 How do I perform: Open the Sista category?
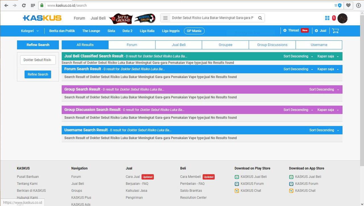click(111, 31)
